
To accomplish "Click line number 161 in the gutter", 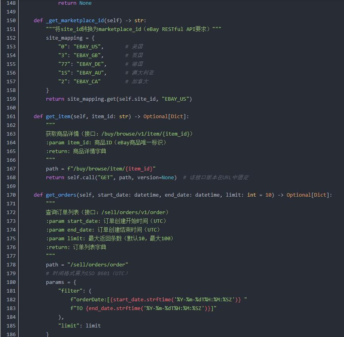I will click(x=11, y=116).
